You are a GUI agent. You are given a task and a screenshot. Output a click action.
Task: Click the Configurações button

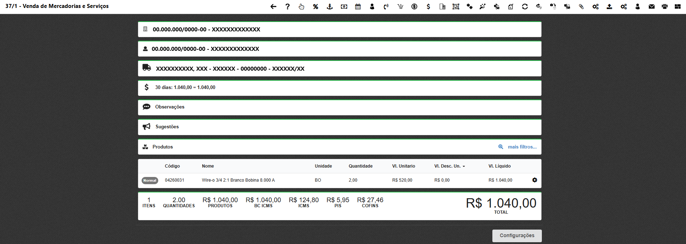coord(517,236)
